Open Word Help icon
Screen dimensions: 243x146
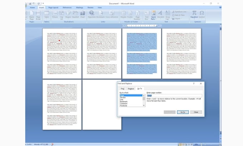[x=220, y=7]
